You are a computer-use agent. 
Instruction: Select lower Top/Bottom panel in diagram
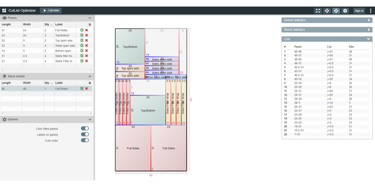(148, 110)
